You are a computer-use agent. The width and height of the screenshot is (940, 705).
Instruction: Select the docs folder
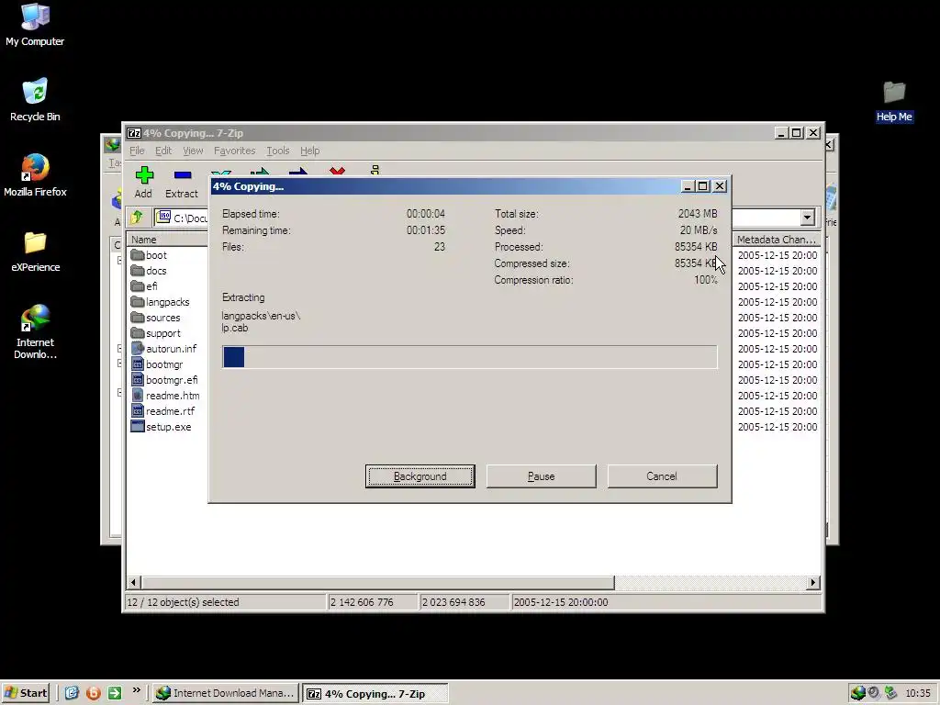(149, 271)
